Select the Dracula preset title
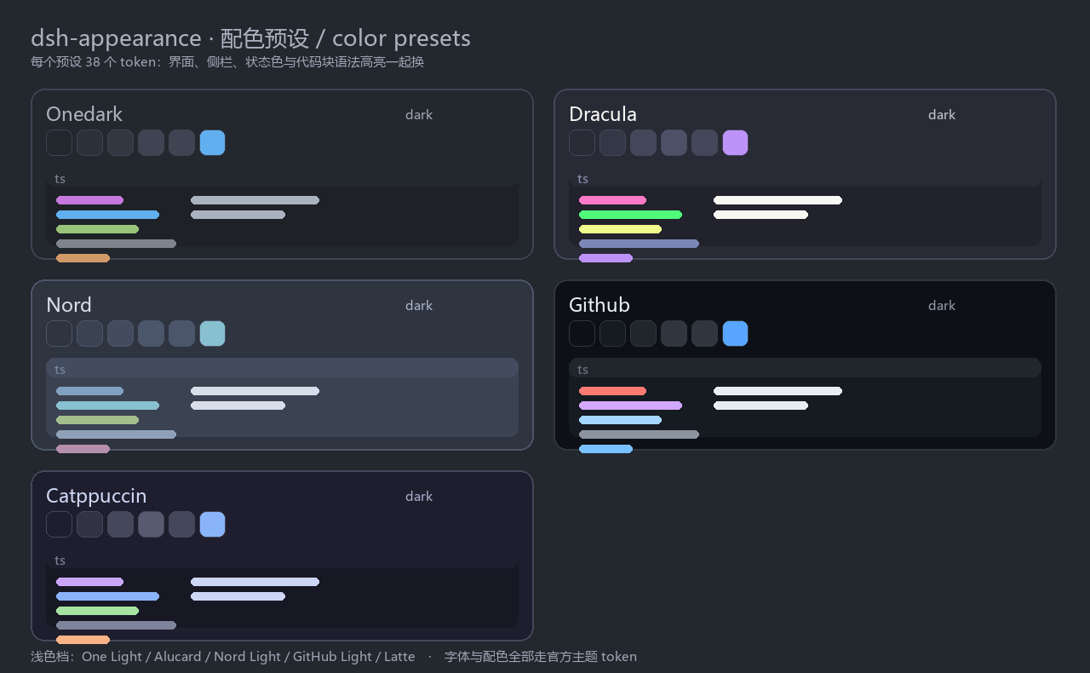The height and width of the screenshot is (673, 1090). point(603,114)
